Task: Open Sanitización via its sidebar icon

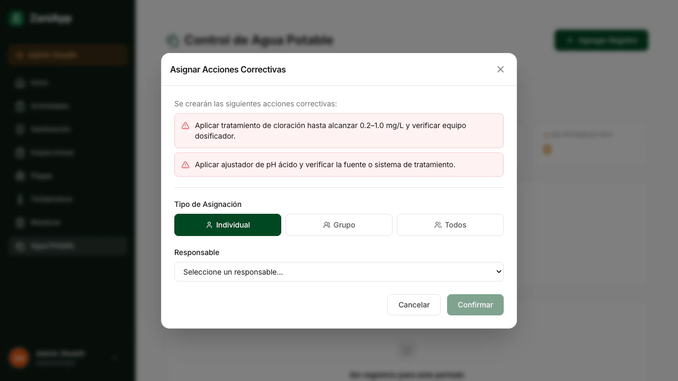Action: coord(19,130)
